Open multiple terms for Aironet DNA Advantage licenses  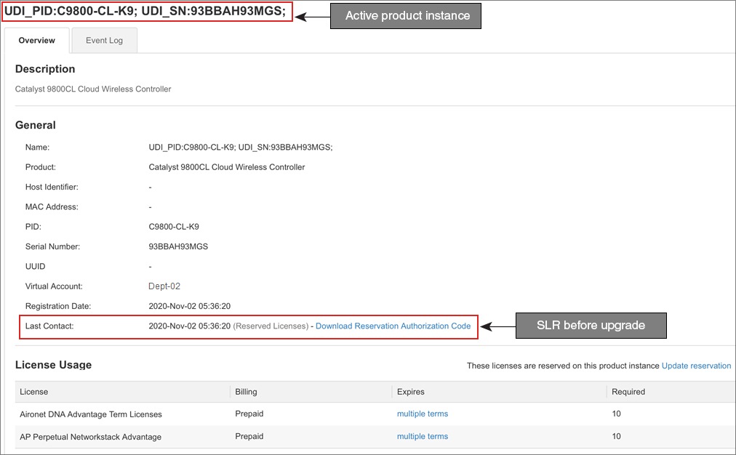(x=423, y=414)
